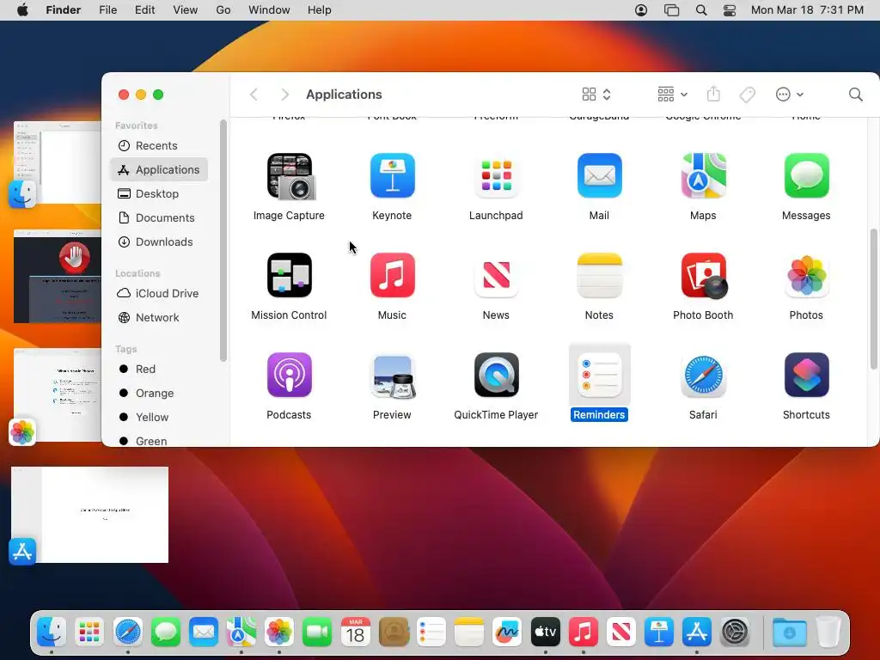Switch to the red stop-hand window thumbnail

click(x=58, y=276)
